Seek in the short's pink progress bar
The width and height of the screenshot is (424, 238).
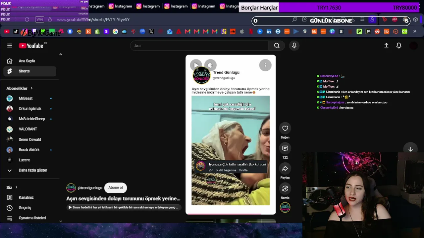point(231,214)
